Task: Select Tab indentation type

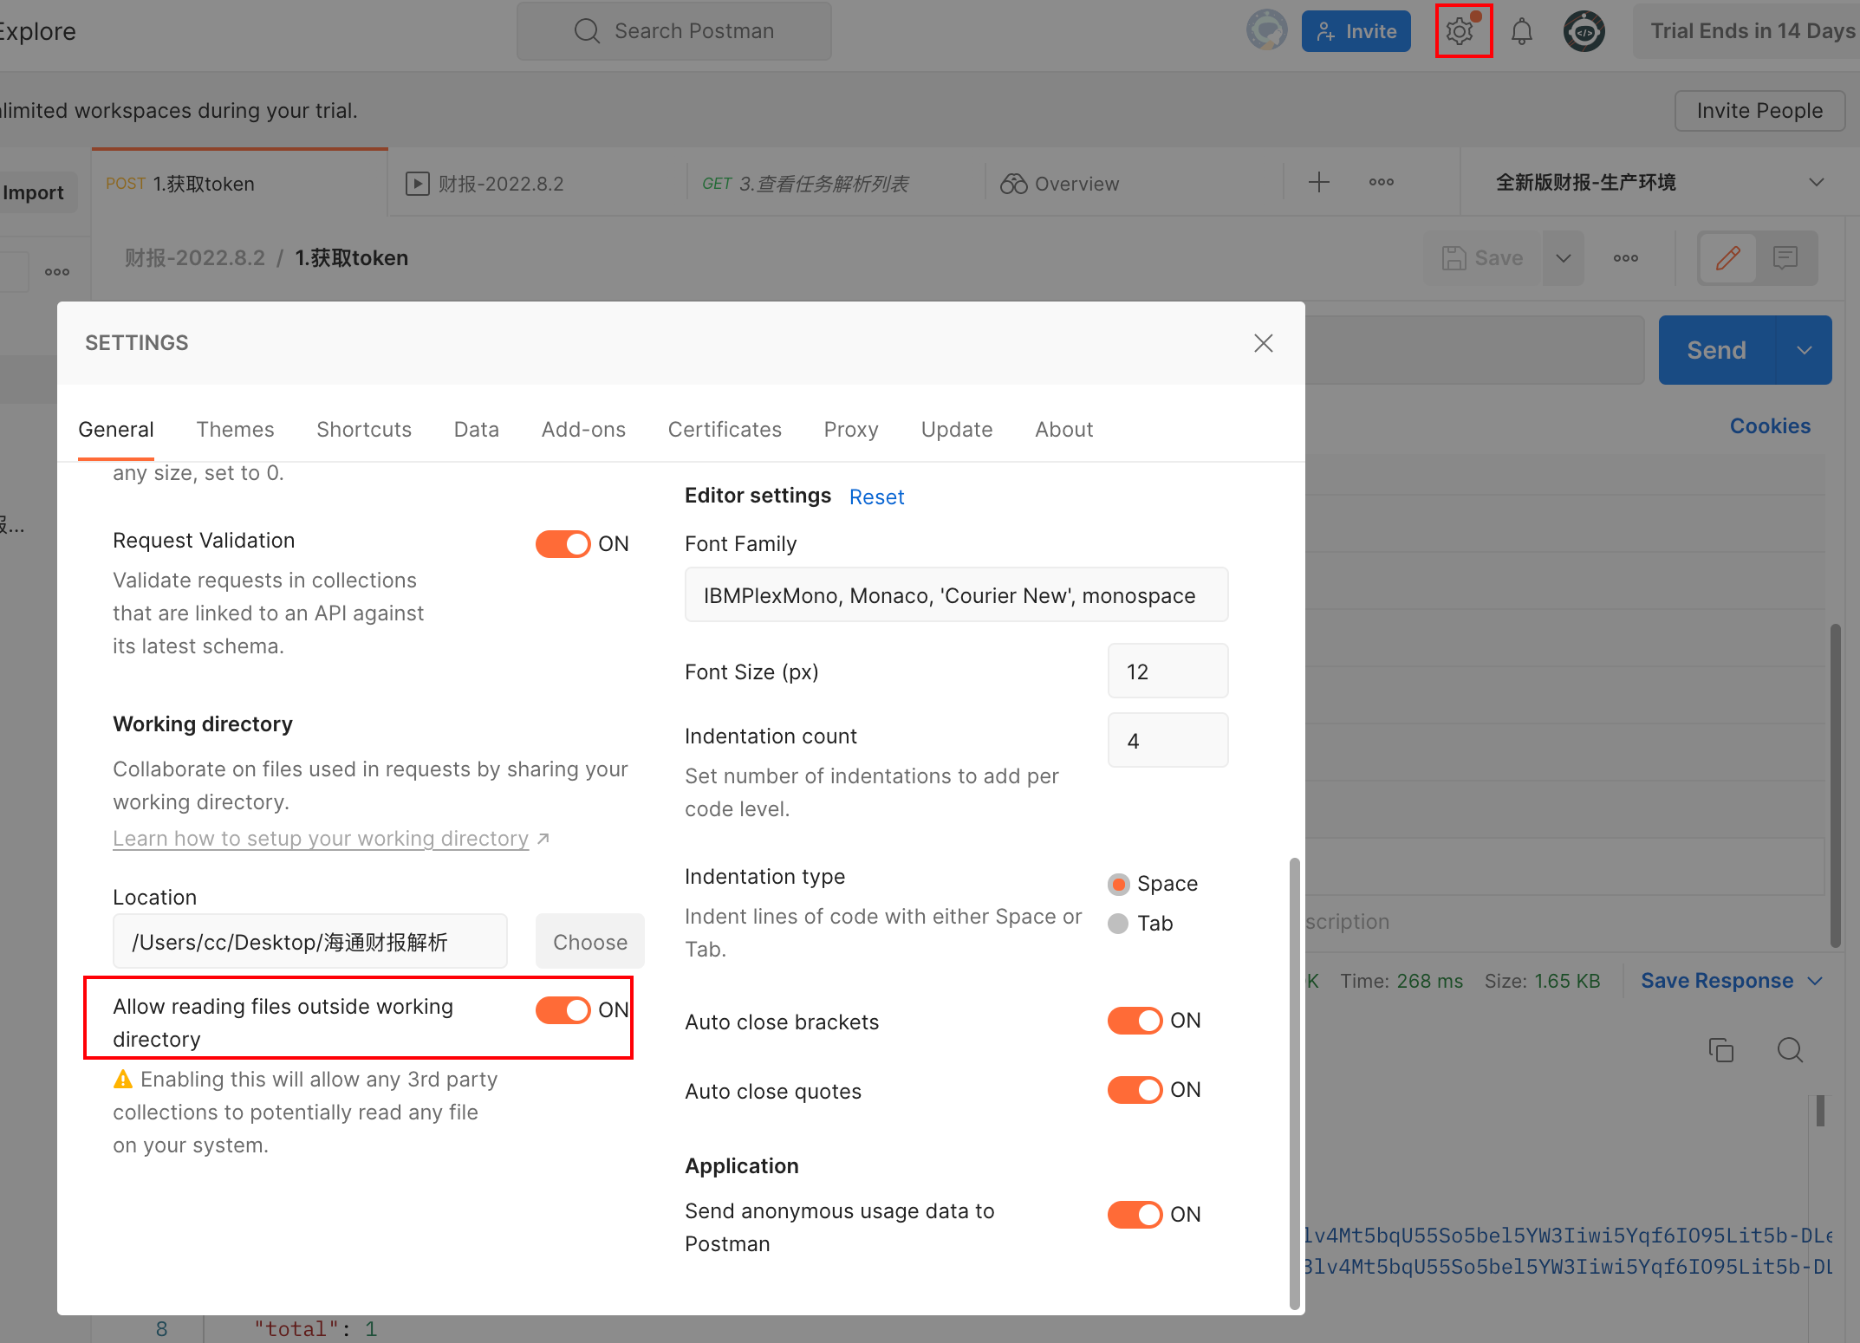Action: 1118,924
